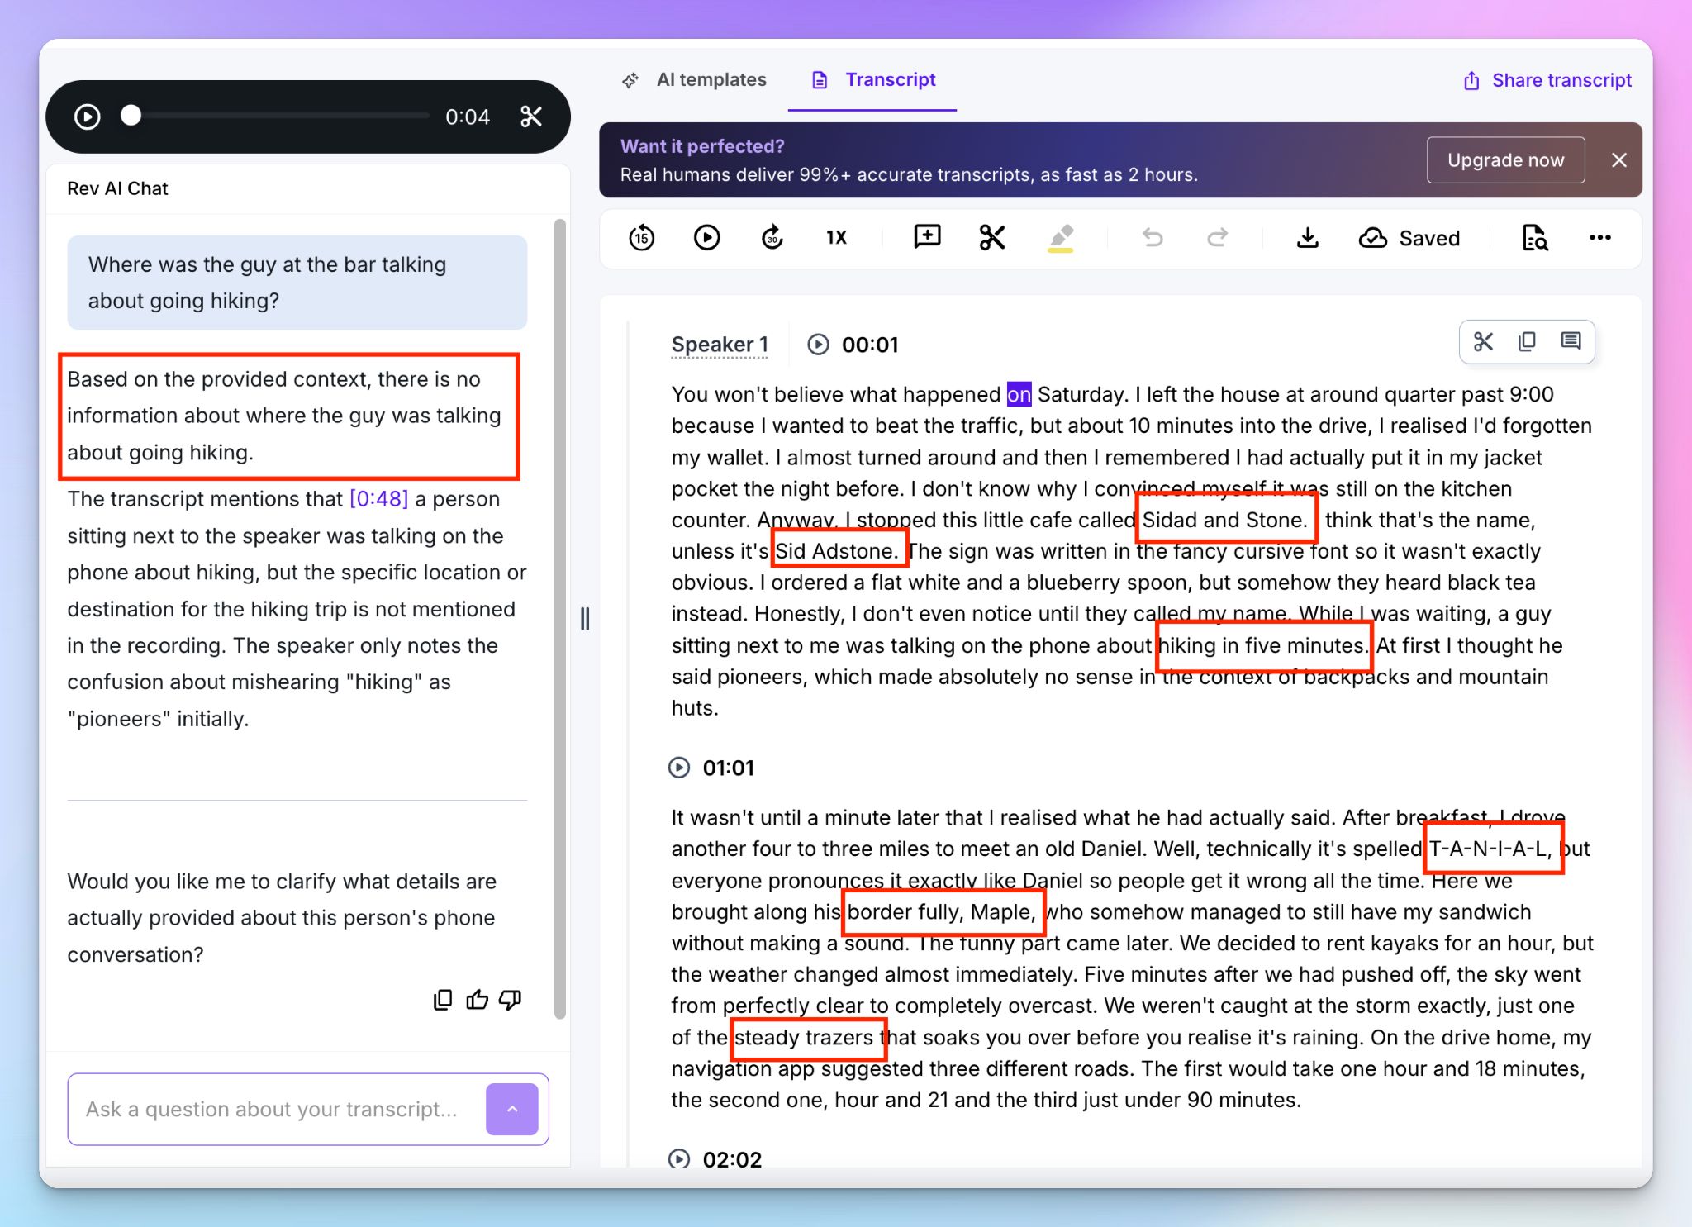1692x1227 pixels.
Task: Jump to the [0:48] timestamp link
Action: [x=378, y=499]
